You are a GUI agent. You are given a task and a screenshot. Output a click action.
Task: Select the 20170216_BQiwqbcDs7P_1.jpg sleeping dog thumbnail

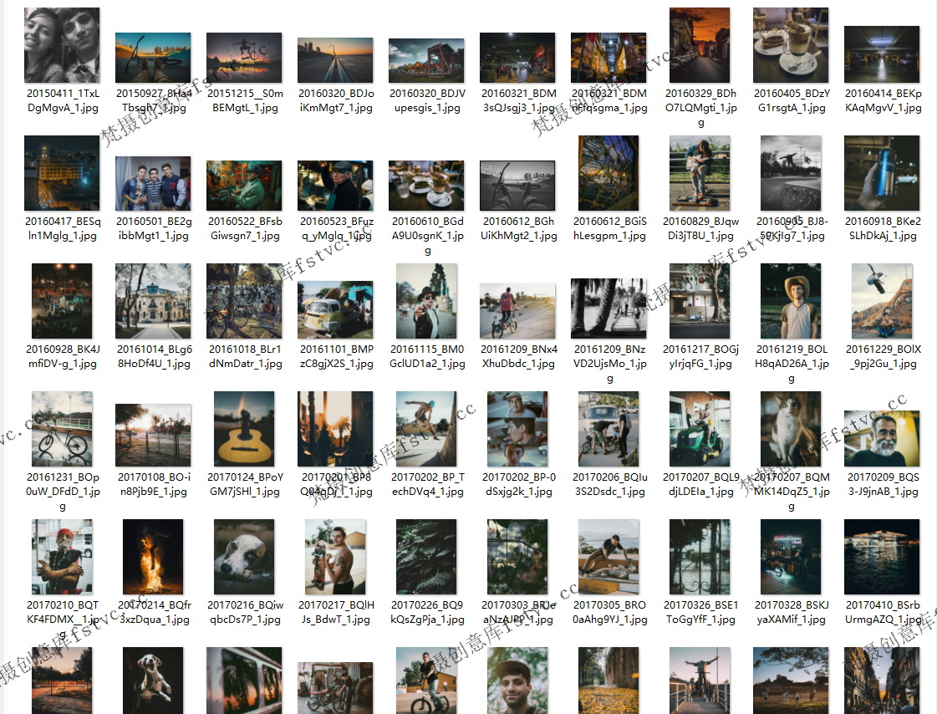(244, 557)
